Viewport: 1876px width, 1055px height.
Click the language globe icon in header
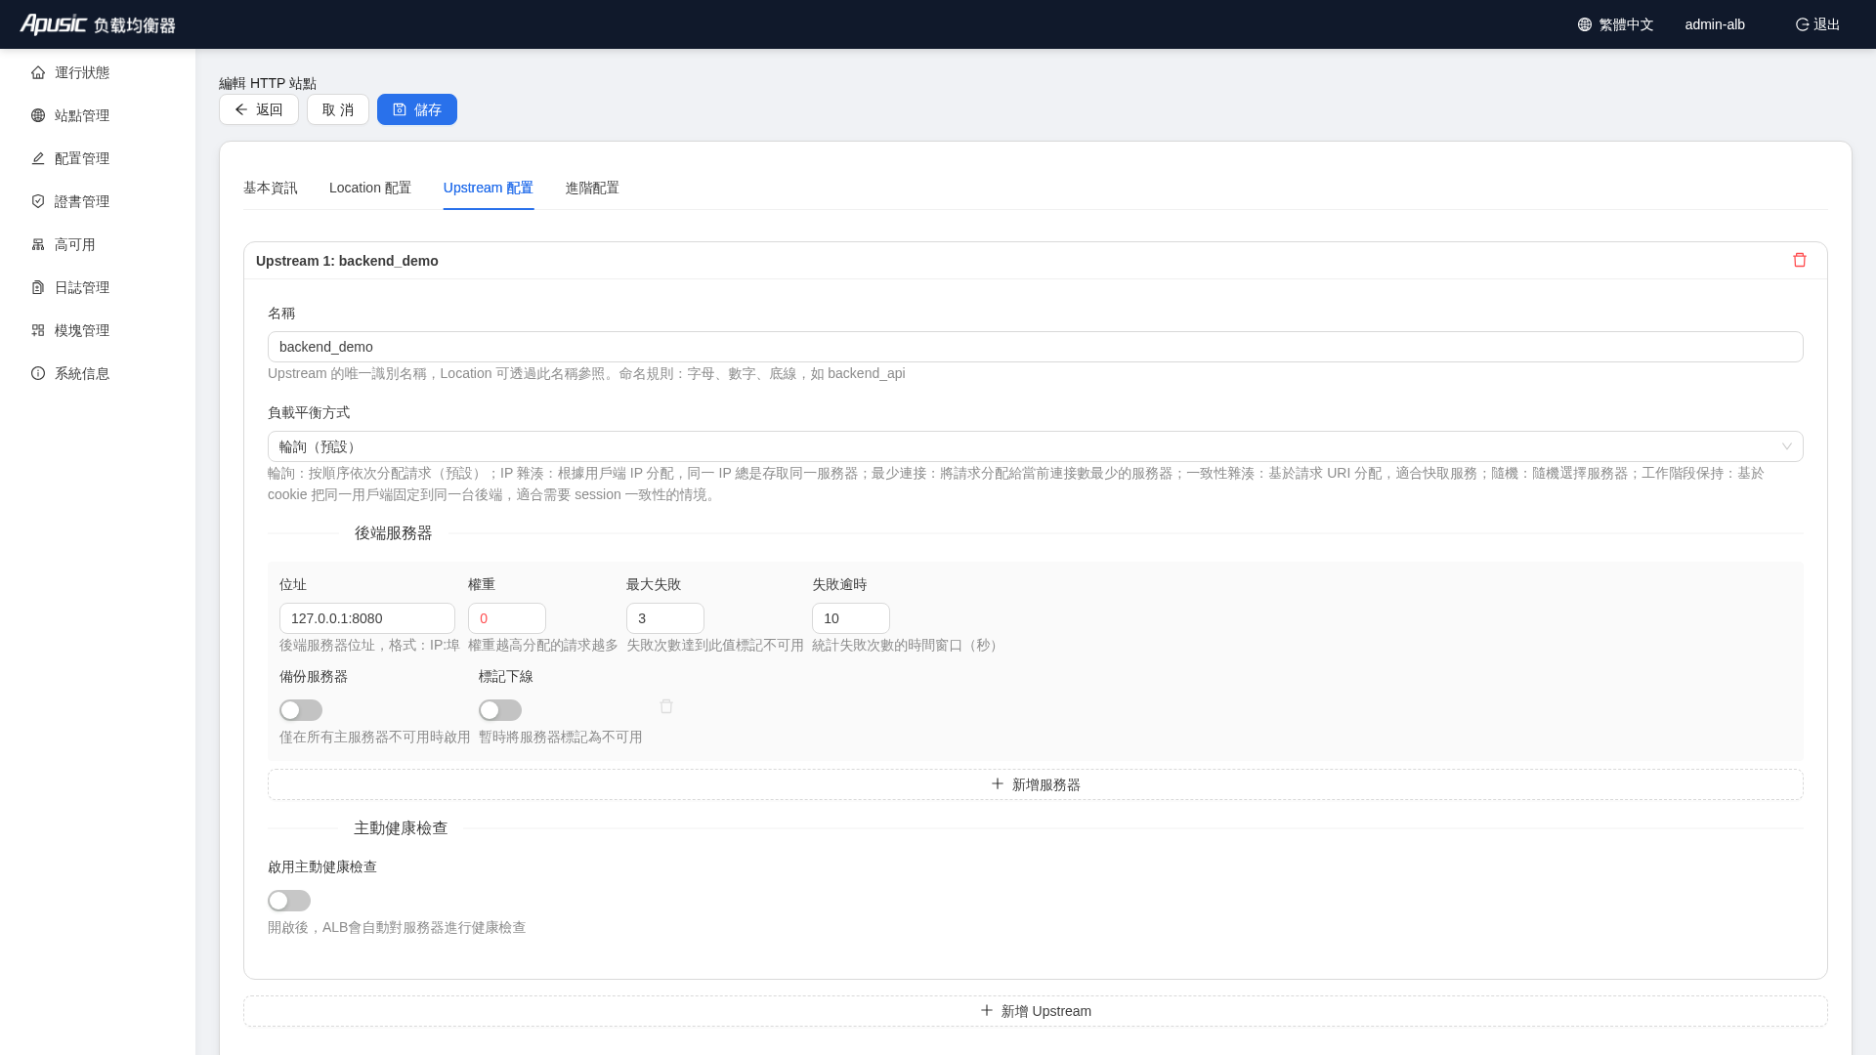[1585, 24]
